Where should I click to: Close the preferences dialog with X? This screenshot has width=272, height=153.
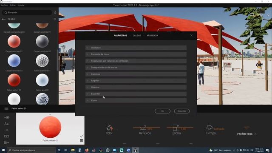coord(191,35)
